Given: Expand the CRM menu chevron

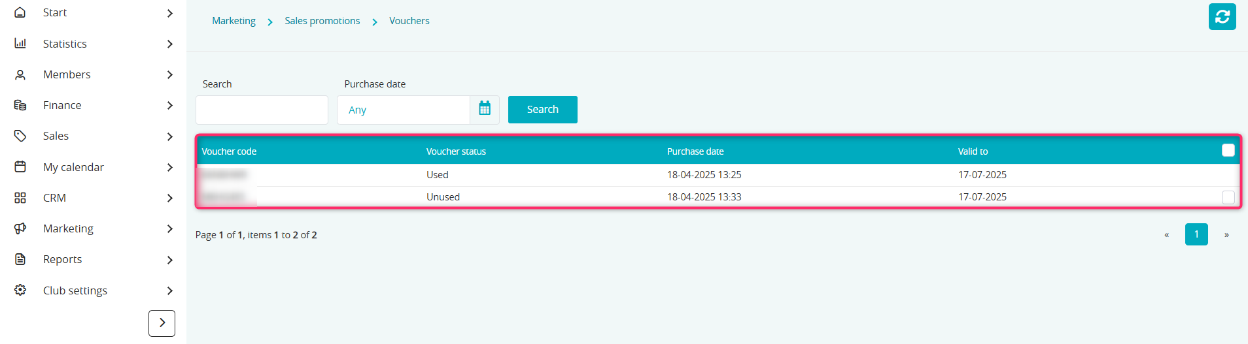Looking at the screenshot, I should (169, 198).
